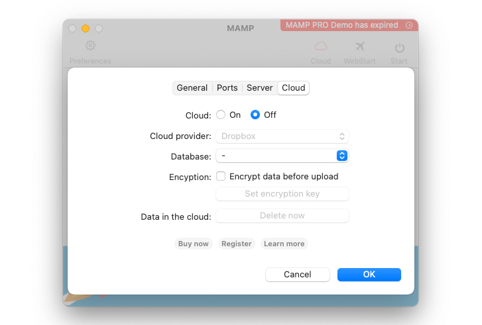482x325 pixels.
Task: Switch to the General tab
Action: pos(192,88)
